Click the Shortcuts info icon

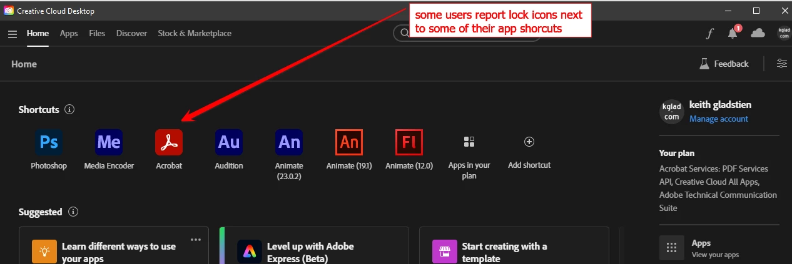pos(69,109)
